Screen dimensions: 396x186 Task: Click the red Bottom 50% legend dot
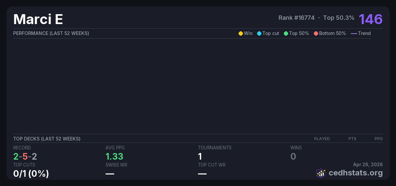tap(316, 33)
